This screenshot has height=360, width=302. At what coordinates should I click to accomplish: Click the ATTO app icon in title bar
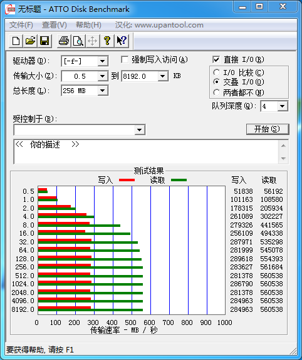[10, 9]
